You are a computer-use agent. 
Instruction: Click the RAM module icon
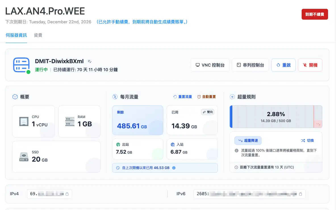pos(70,121)
